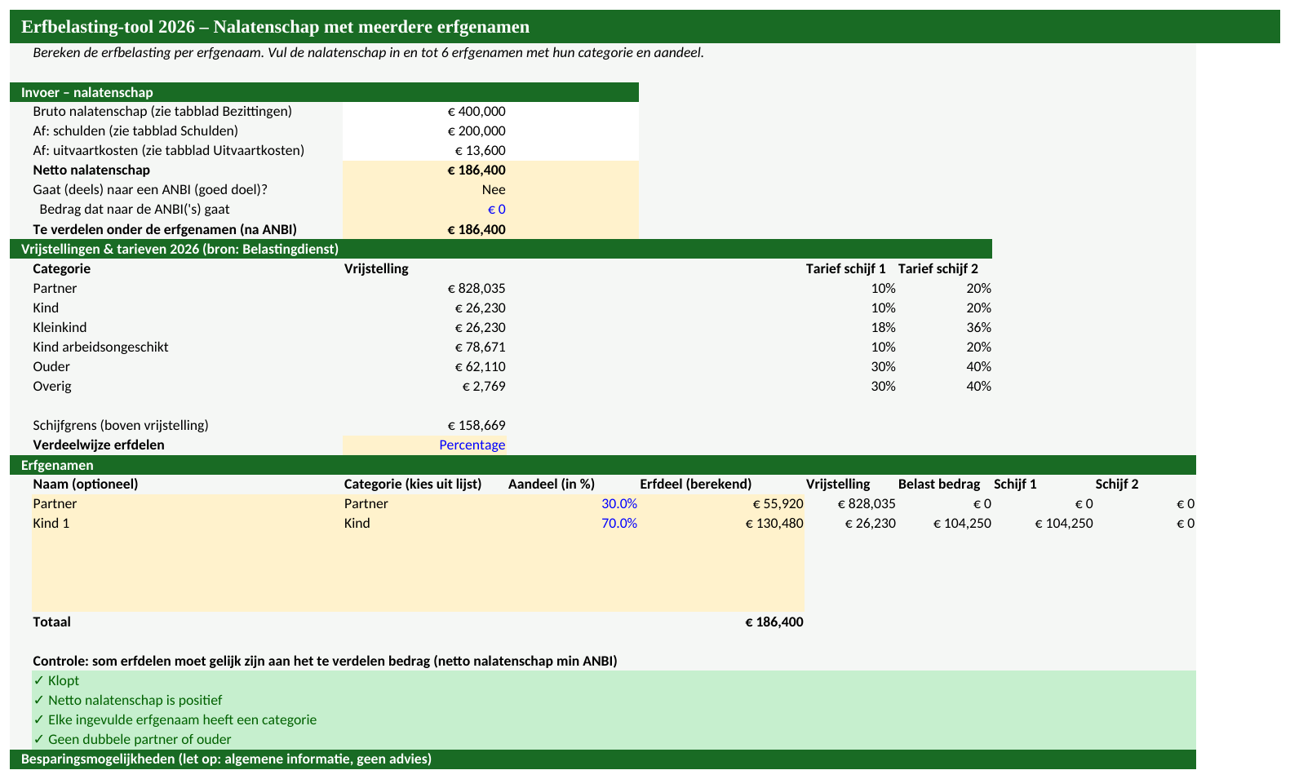
Task: Click the Erfbelasting-tool 2026 title bar
Action: [x=645, y=27]
